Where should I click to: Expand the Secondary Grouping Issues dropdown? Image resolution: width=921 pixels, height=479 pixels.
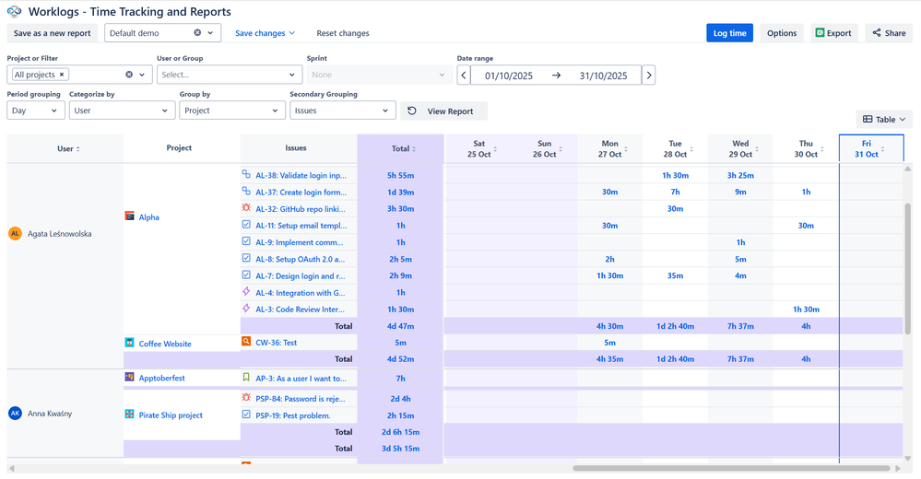[342, 111]
